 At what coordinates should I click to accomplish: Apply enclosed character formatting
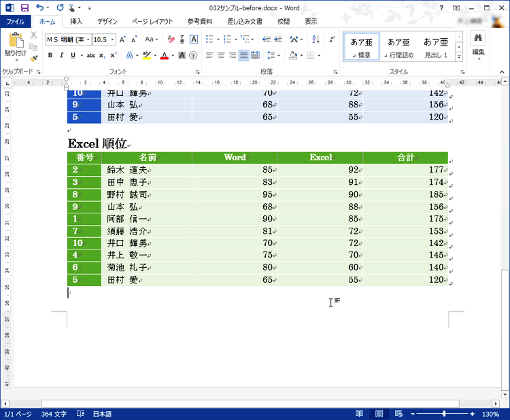193,55
